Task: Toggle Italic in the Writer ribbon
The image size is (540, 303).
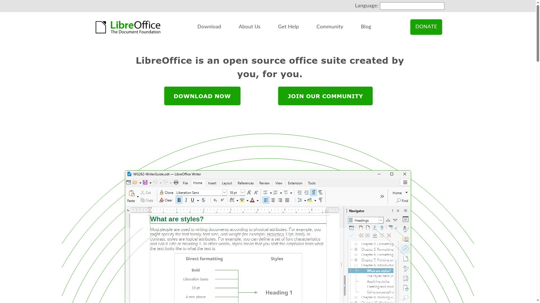Action: tap(186, 200)
